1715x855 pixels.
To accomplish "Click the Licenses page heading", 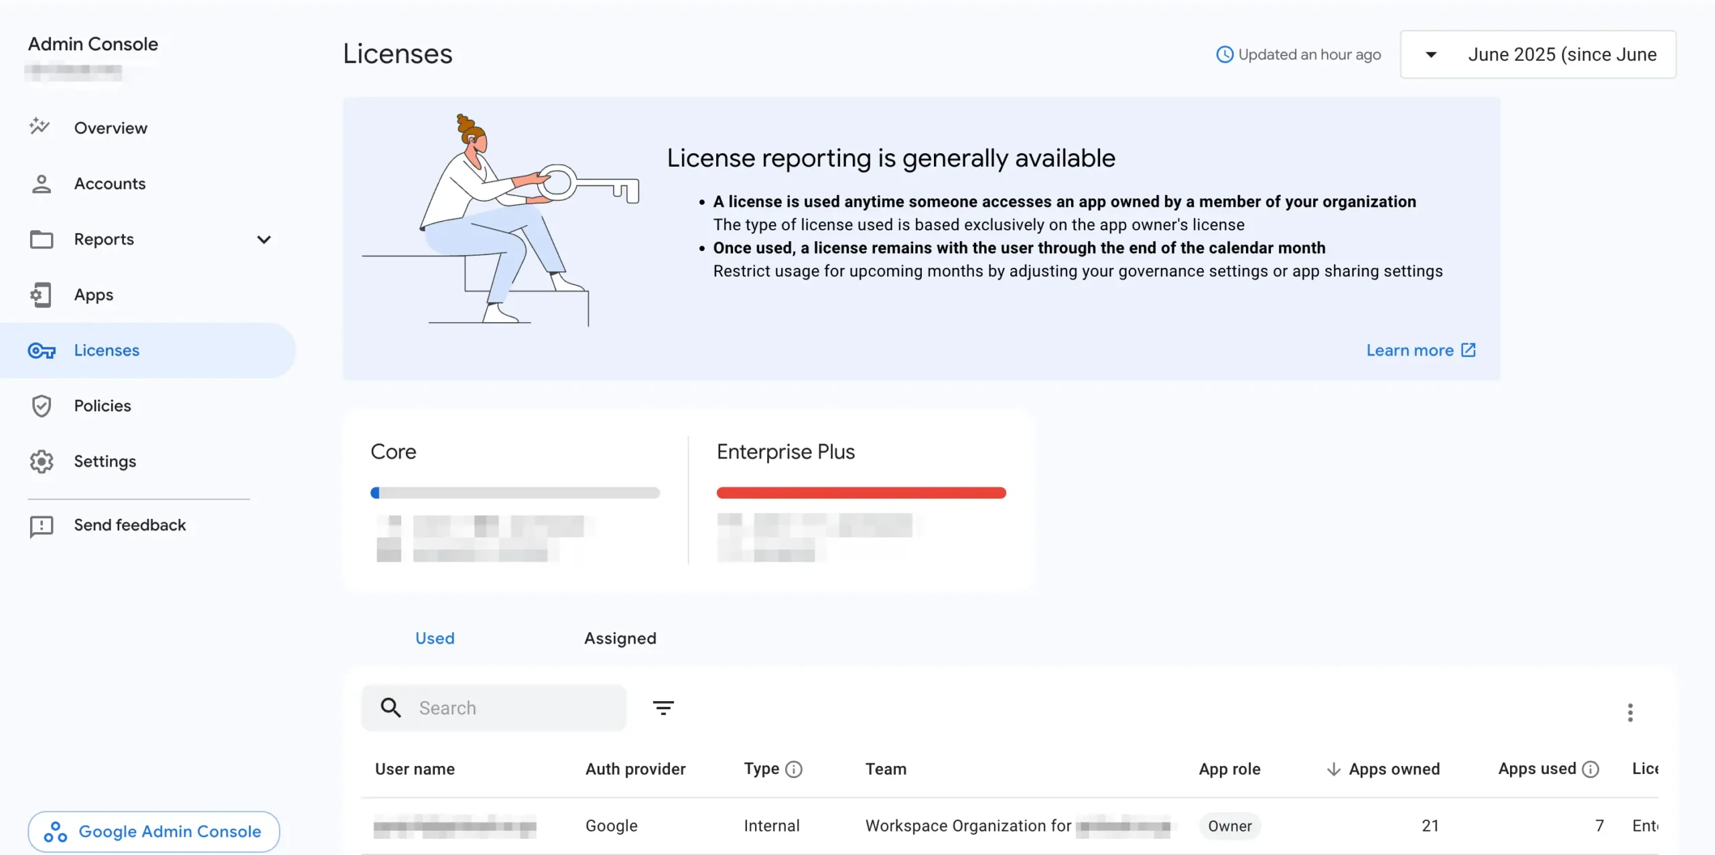I will (398, 54).
